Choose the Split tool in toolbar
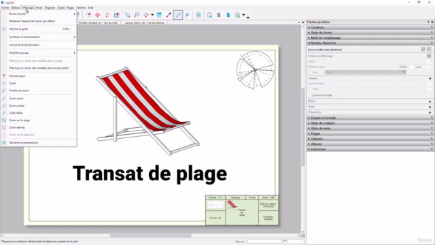 [x=178, y=15]
